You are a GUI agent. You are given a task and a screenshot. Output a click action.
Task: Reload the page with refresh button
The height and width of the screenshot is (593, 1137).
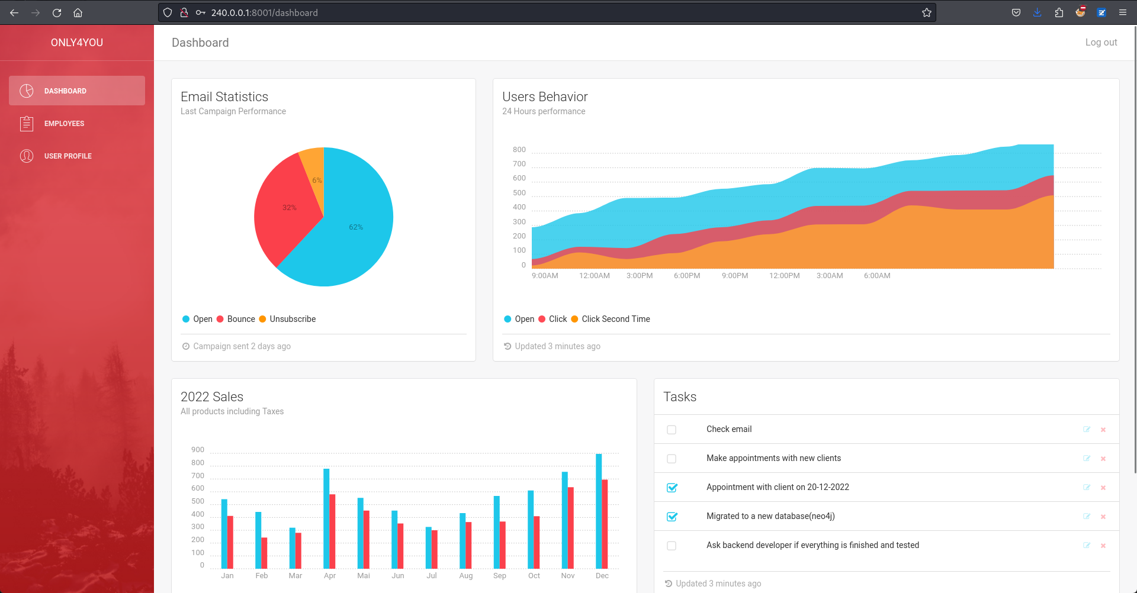click(x=57, y=12)
